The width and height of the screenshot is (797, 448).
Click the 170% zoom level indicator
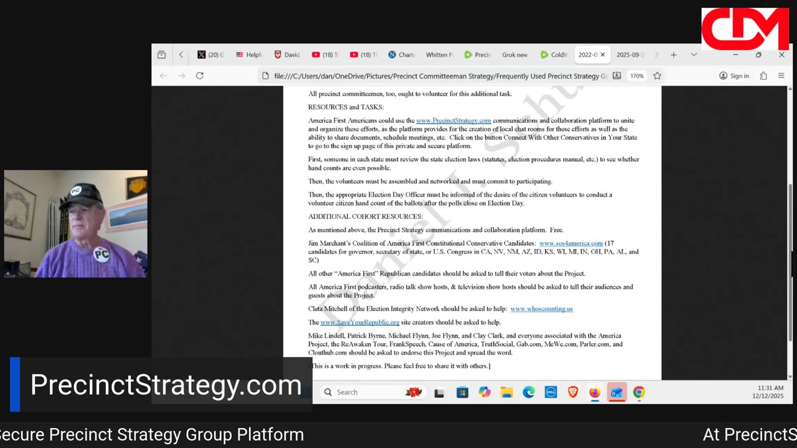[637, 76]
